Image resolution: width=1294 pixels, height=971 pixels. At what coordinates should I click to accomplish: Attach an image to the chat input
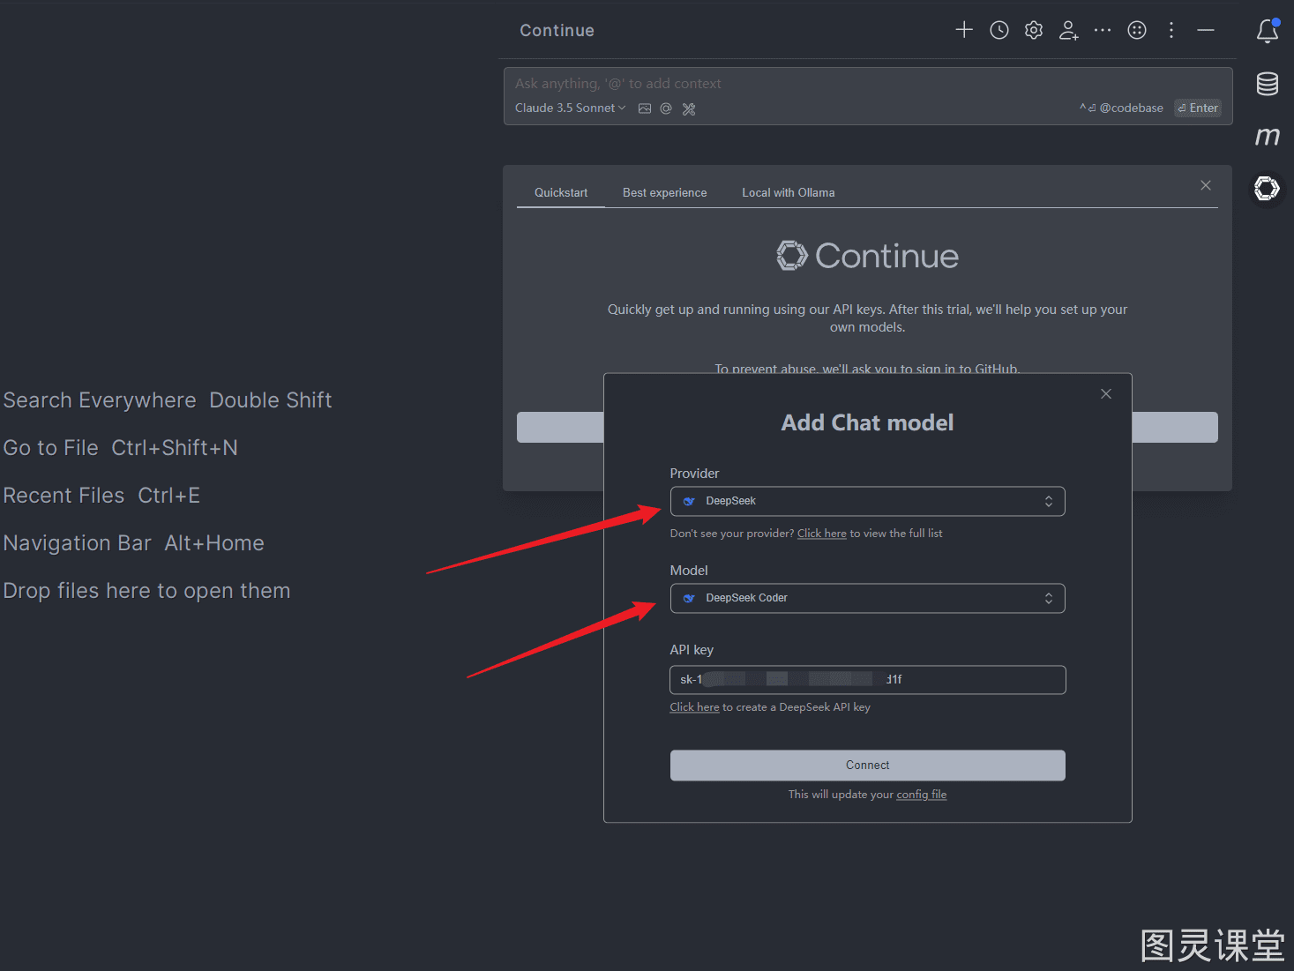645,108
